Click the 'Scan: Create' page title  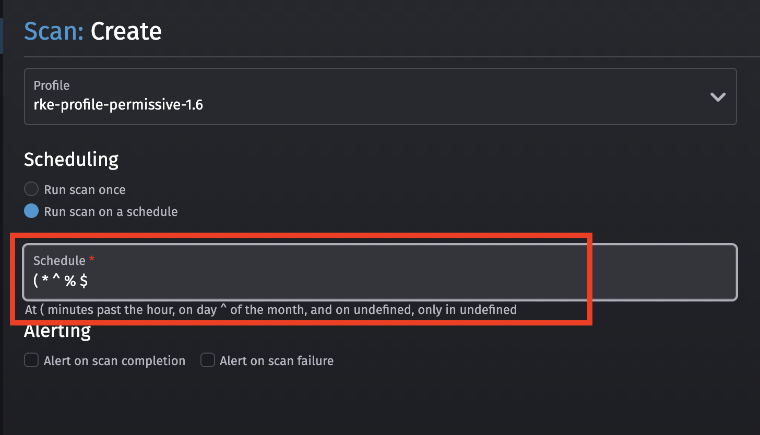[x=92, y=31]
